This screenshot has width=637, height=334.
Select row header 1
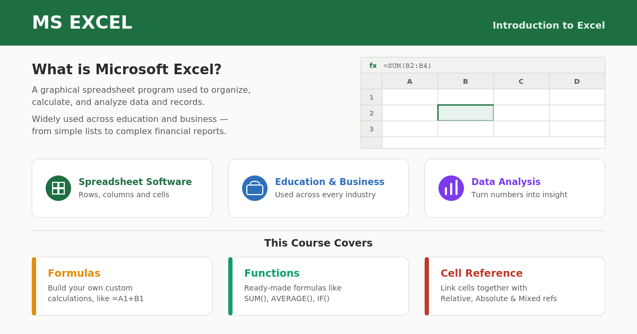point(372,97)
